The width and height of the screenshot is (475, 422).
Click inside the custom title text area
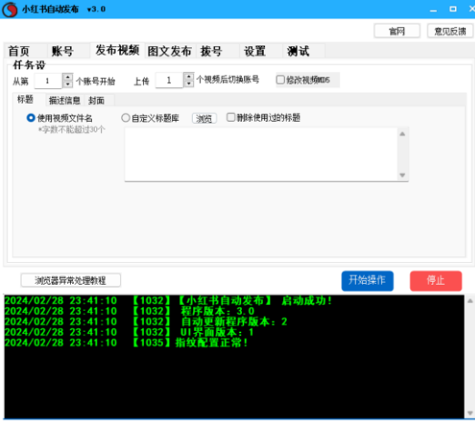(261, 155)
